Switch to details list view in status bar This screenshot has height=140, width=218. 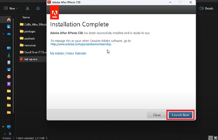click(x=211, y=138)
